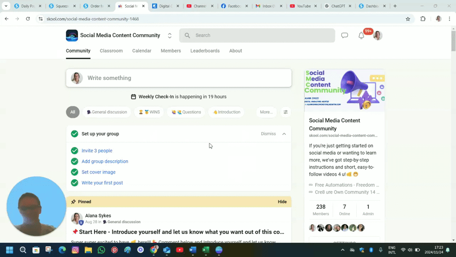Open profile avatar in Skool header
This screenshot has width=456, height=257.
[x=378, y=35]
